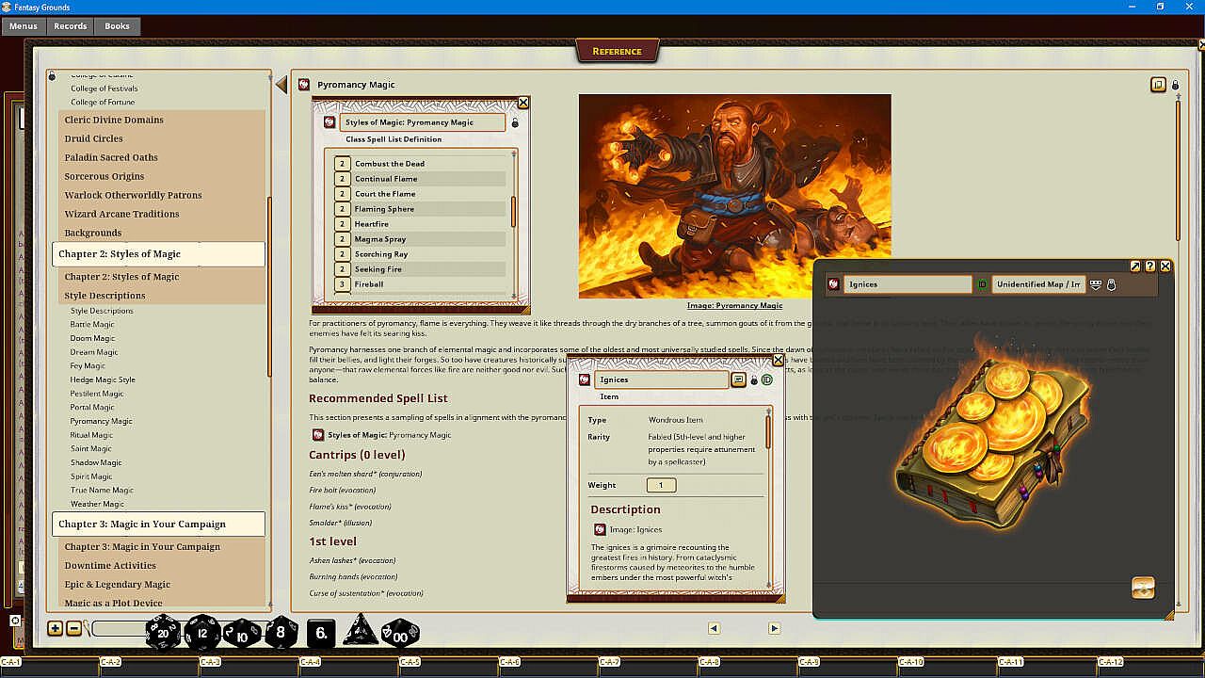The height and width of the screenshot is (678, 1205).
Task: Roll the d4 pyramid die
Action: [x=360, y=632]
